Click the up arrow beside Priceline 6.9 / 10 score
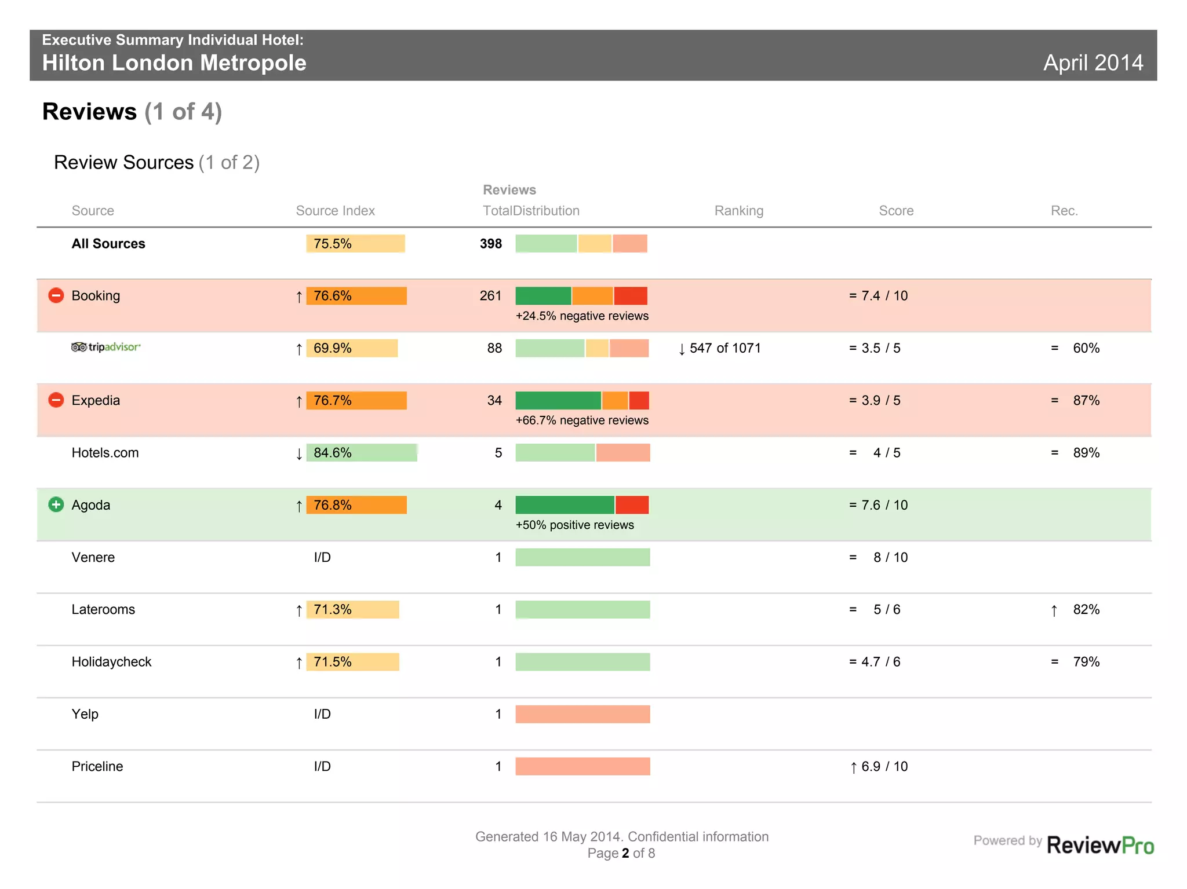The height and width of the screenshot is (889, 1187). (853, 767)
